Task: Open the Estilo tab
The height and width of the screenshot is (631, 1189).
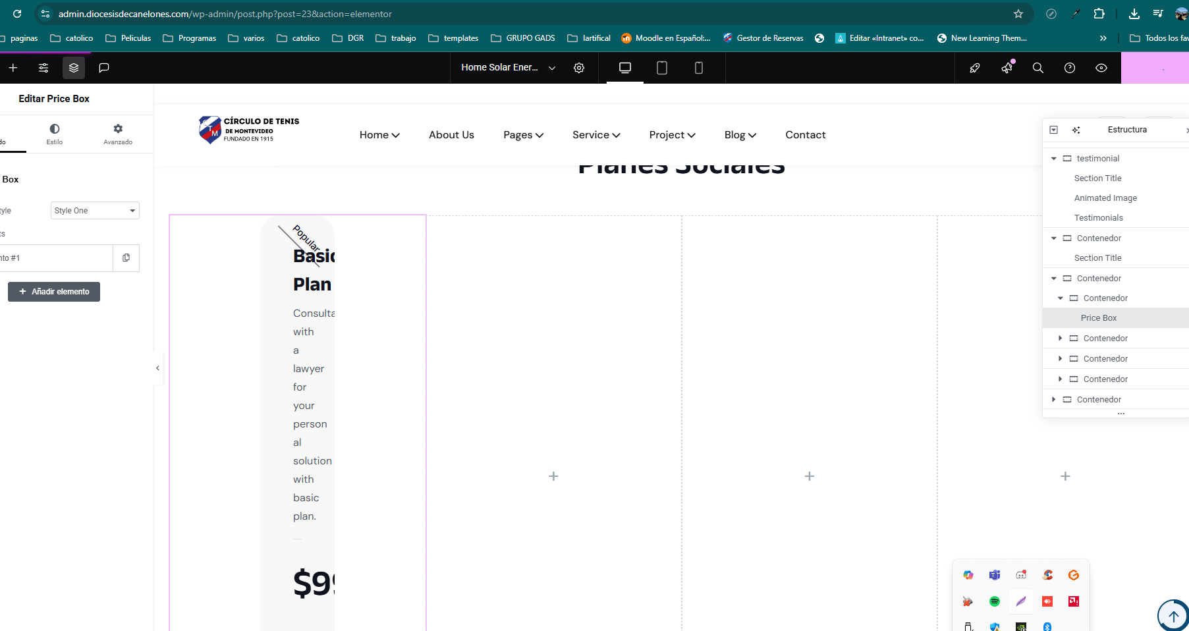Action: point(55,134)
